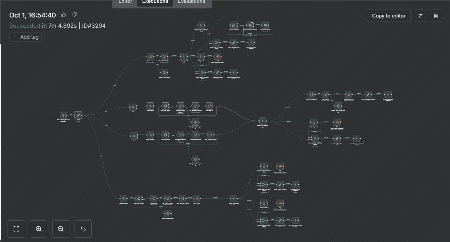Fit the workflow to view
This screenshot has width=450, height=242.
16,229
